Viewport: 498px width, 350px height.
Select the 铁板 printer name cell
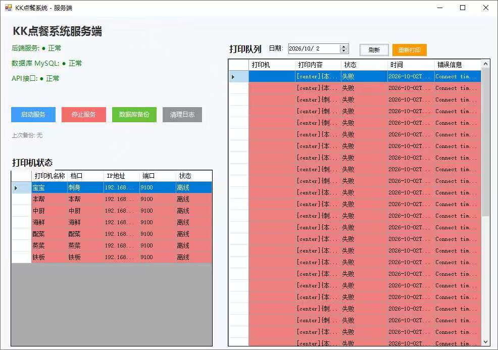[x=49, y=257]
